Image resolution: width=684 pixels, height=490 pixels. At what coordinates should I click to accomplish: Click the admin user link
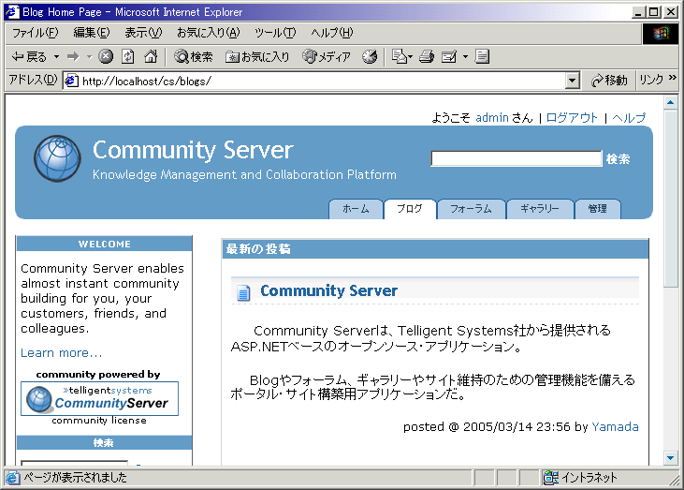491,117
